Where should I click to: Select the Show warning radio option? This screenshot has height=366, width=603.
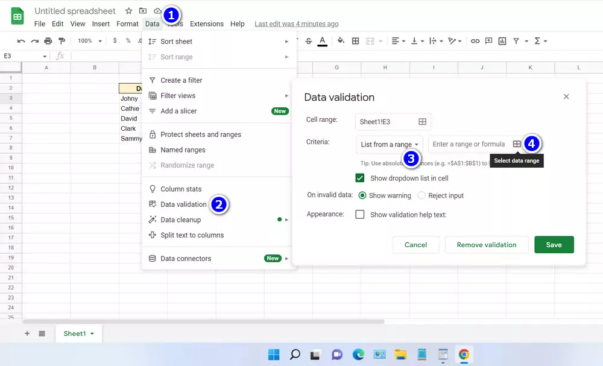(x=362, y=195)
